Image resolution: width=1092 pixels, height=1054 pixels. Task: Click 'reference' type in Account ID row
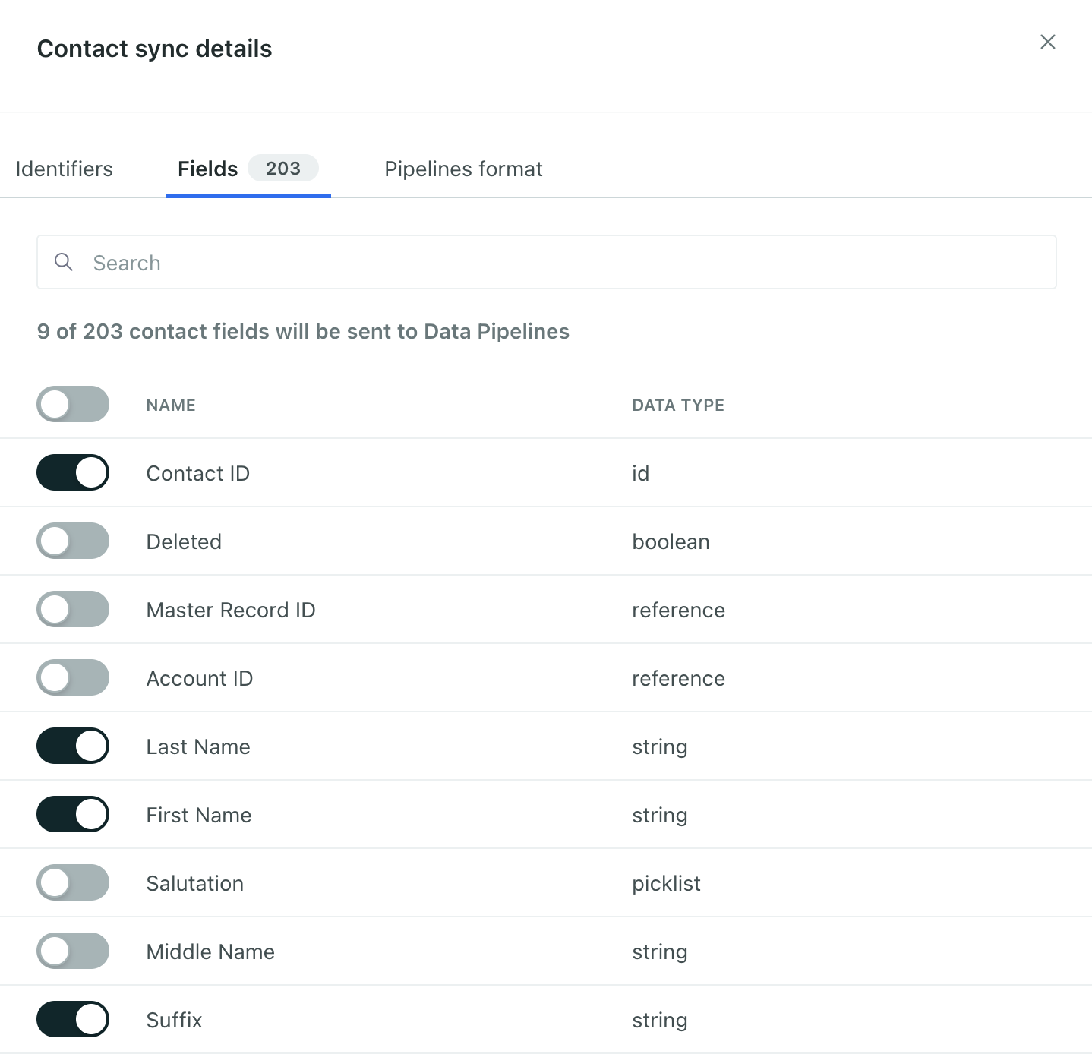coord(678,678)
